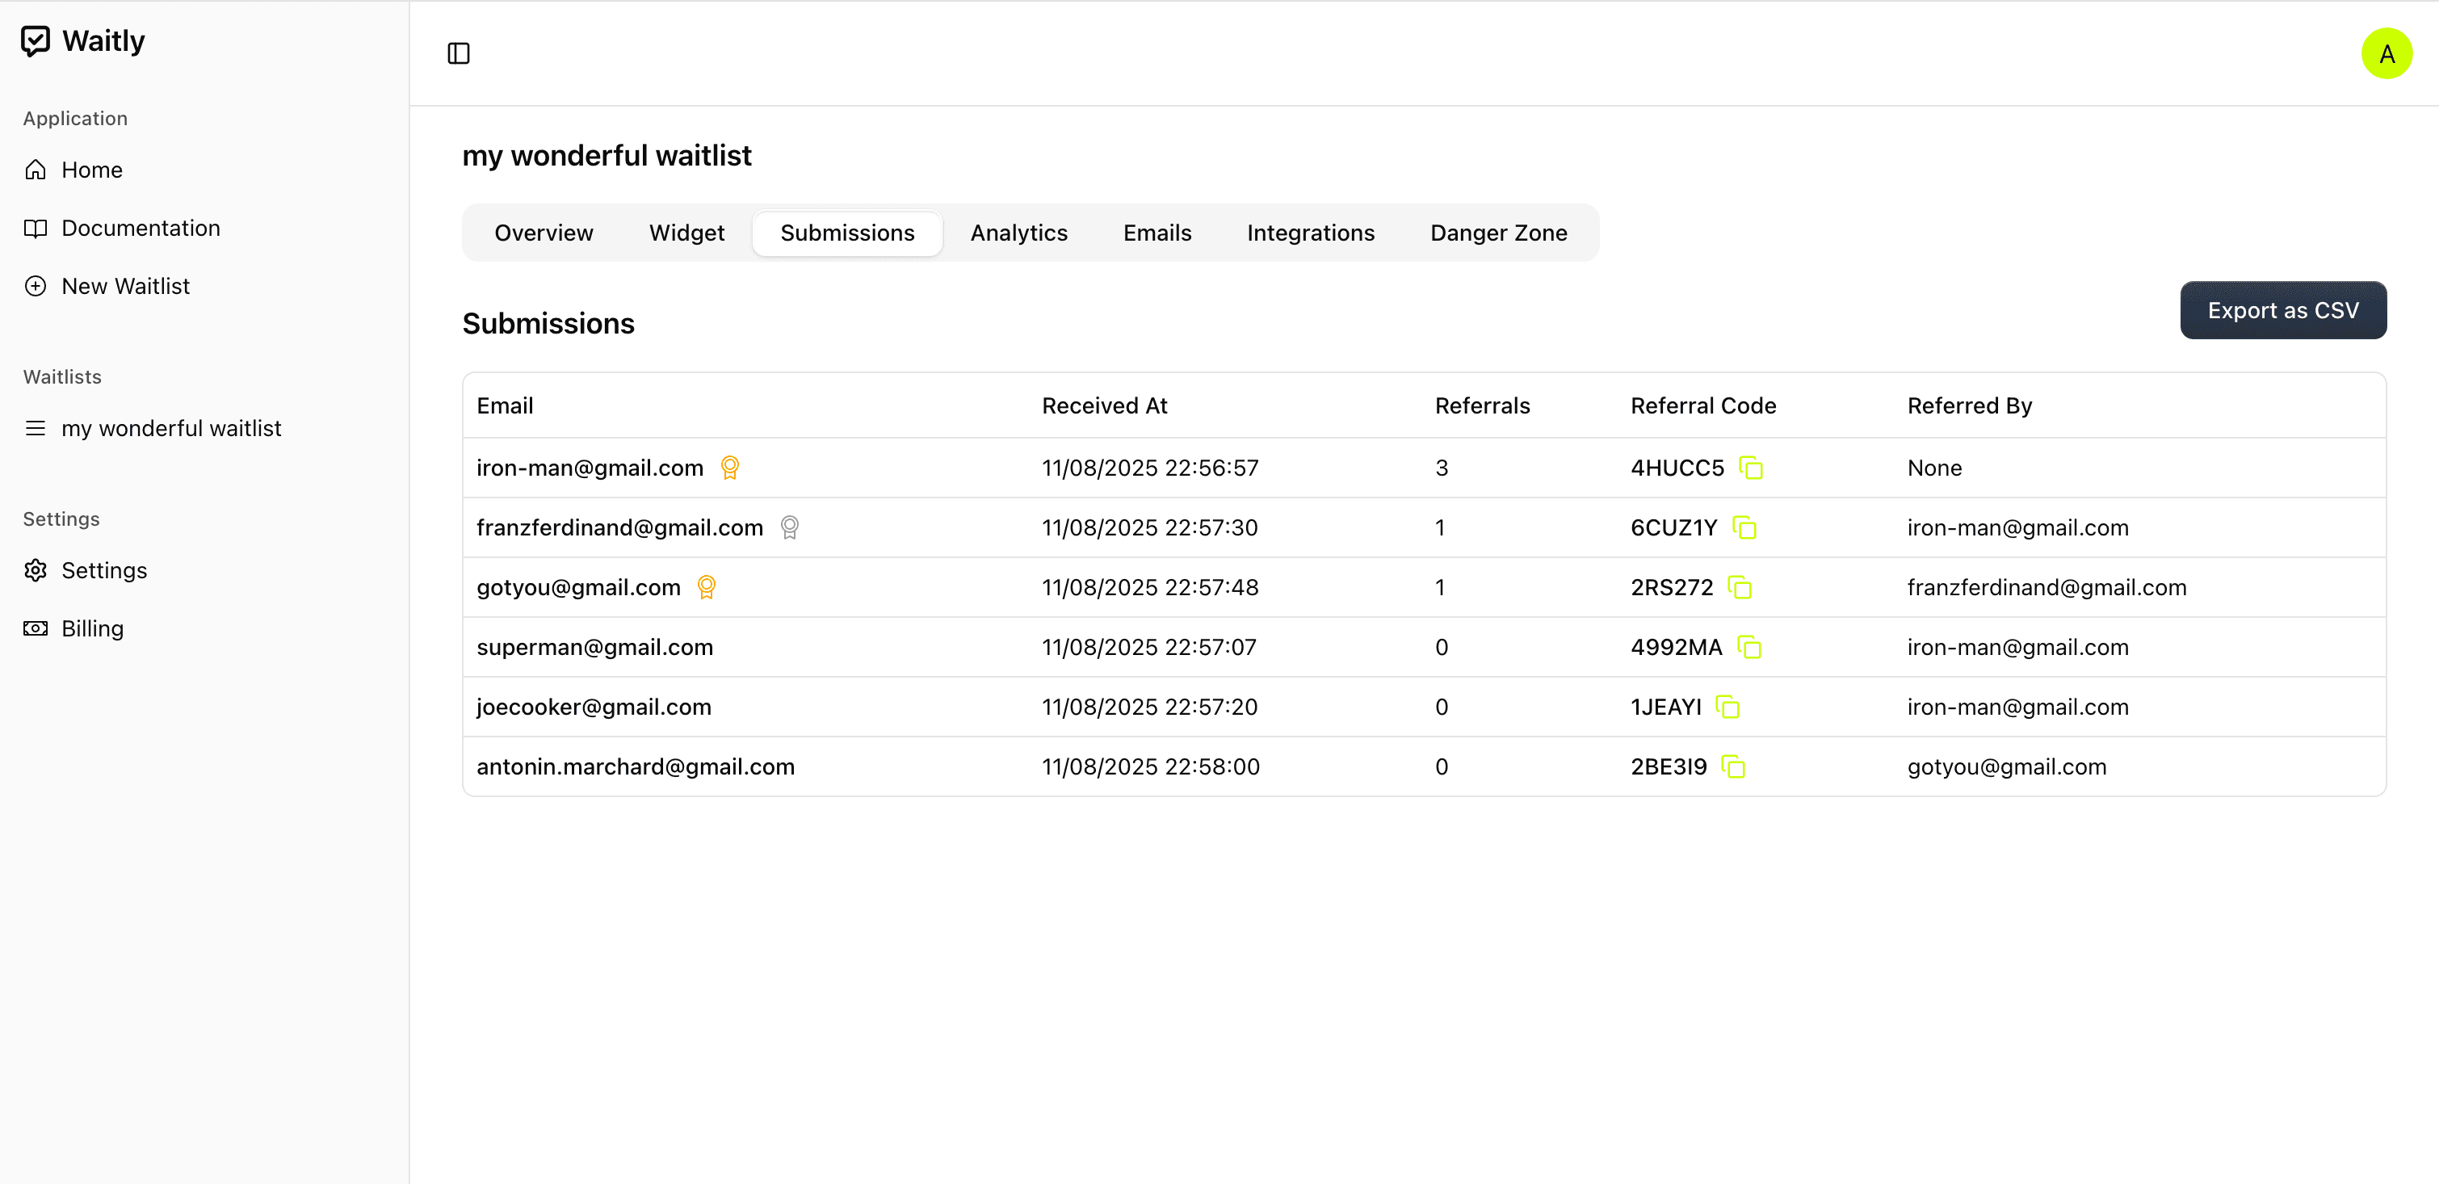Image resolution: width=2439 pixels, height=1184 pixels.
Task: Go to the Widget tab
Action: pyautogui.click(x=686, y=233)
